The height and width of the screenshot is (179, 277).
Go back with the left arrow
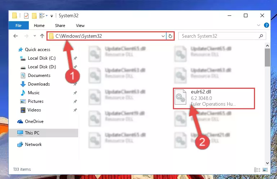point(15,36)
